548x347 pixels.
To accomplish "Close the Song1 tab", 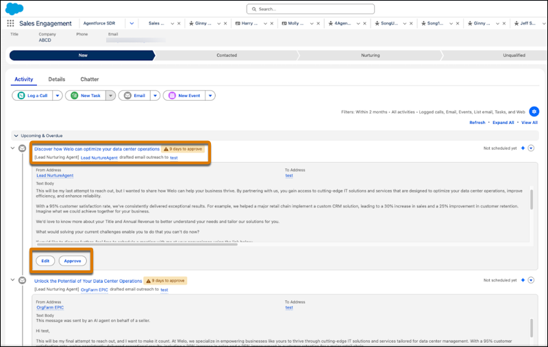I will pyautogui.click(x=458, y=23).
